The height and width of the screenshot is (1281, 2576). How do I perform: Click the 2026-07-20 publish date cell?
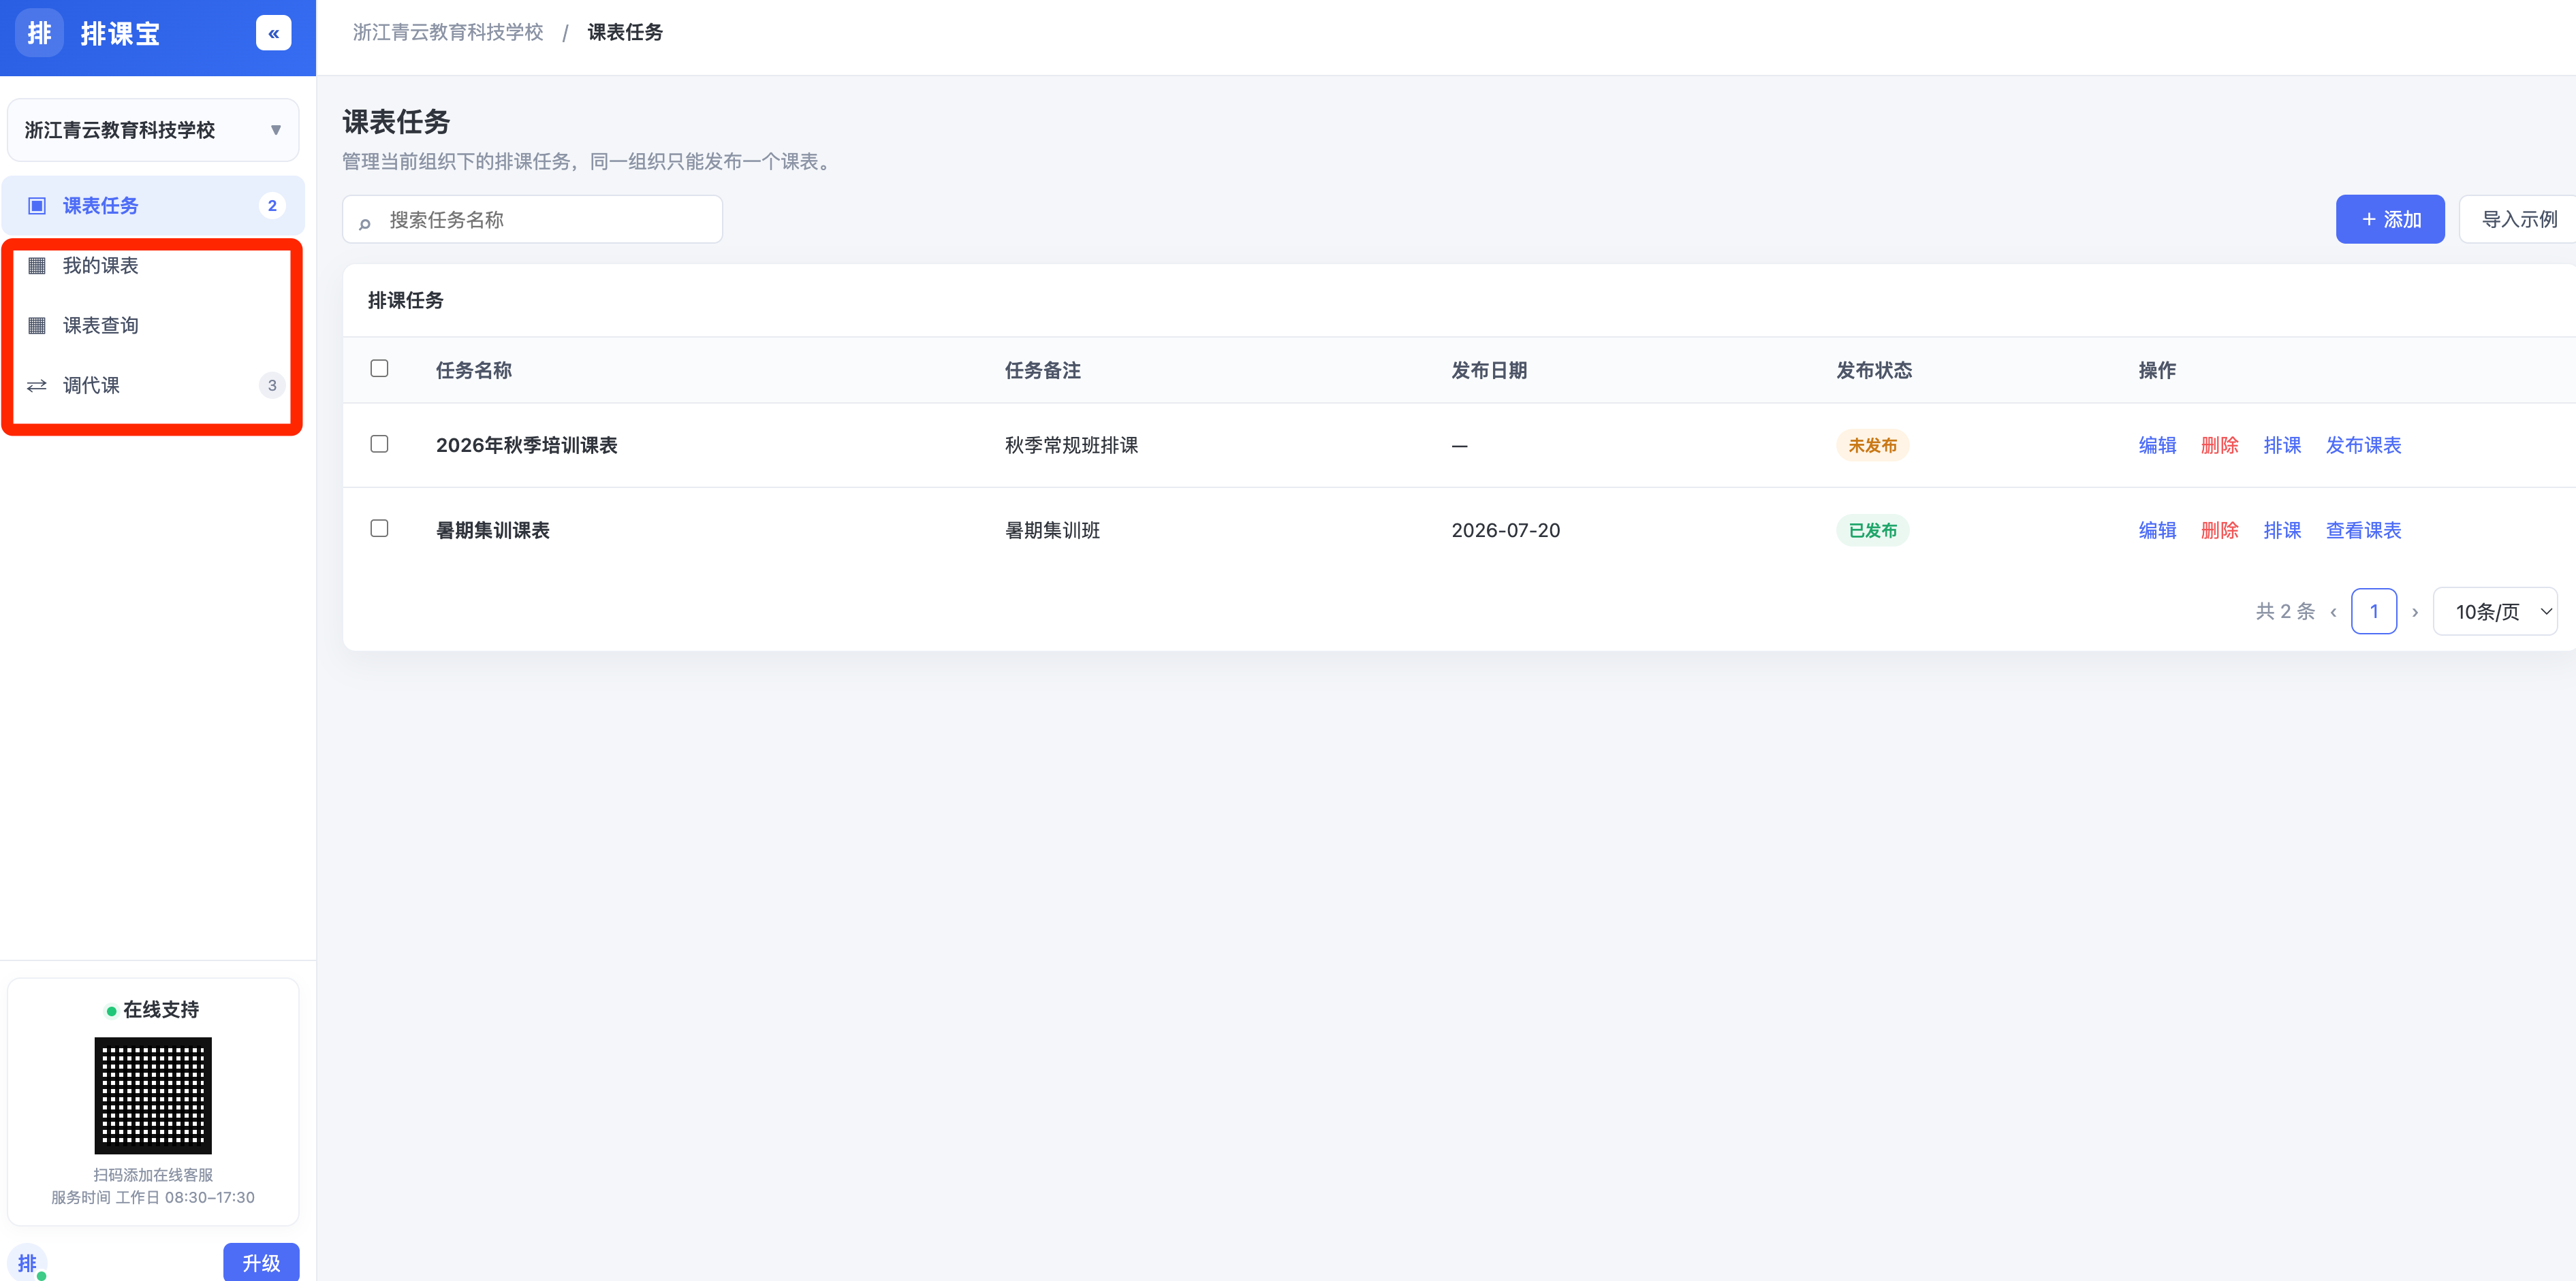1505,531
